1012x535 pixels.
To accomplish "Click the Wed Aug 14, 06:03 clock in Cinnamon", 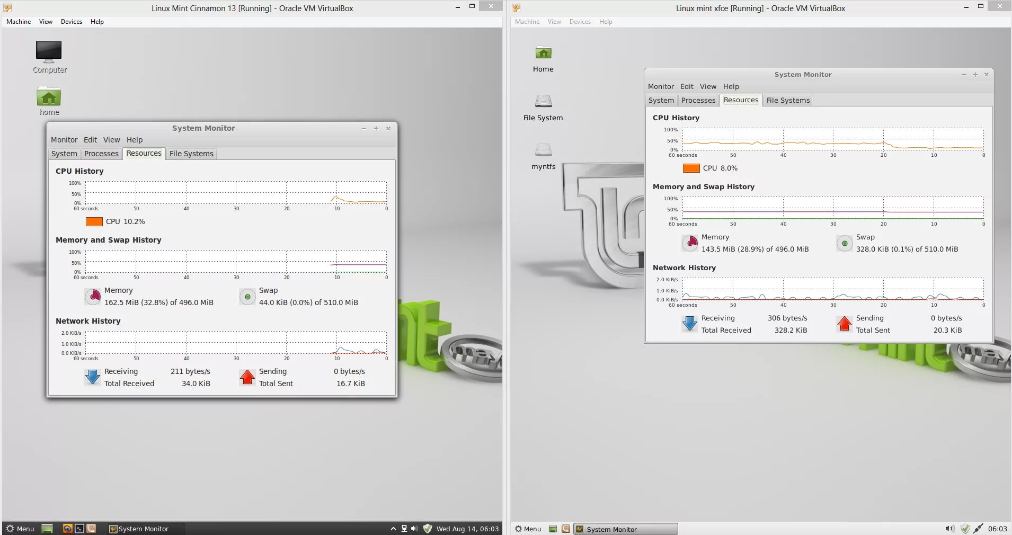I will pos(467,529).
